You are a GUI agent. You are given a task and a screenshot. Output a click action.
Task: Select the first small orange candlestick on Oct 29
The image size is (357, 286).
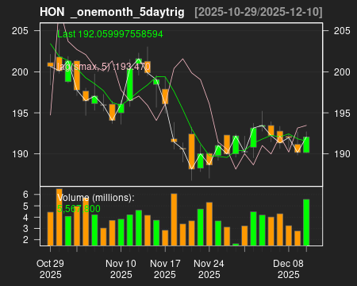50,64
